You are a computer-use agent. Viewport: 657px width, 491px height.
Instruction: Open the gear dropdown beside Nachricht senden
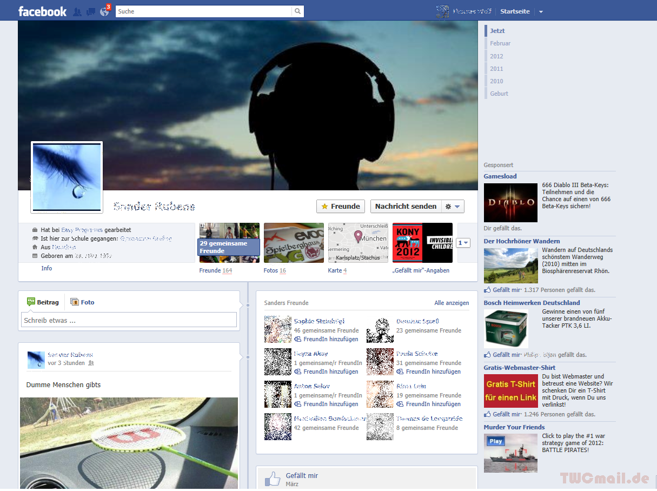tap(453, 206)
